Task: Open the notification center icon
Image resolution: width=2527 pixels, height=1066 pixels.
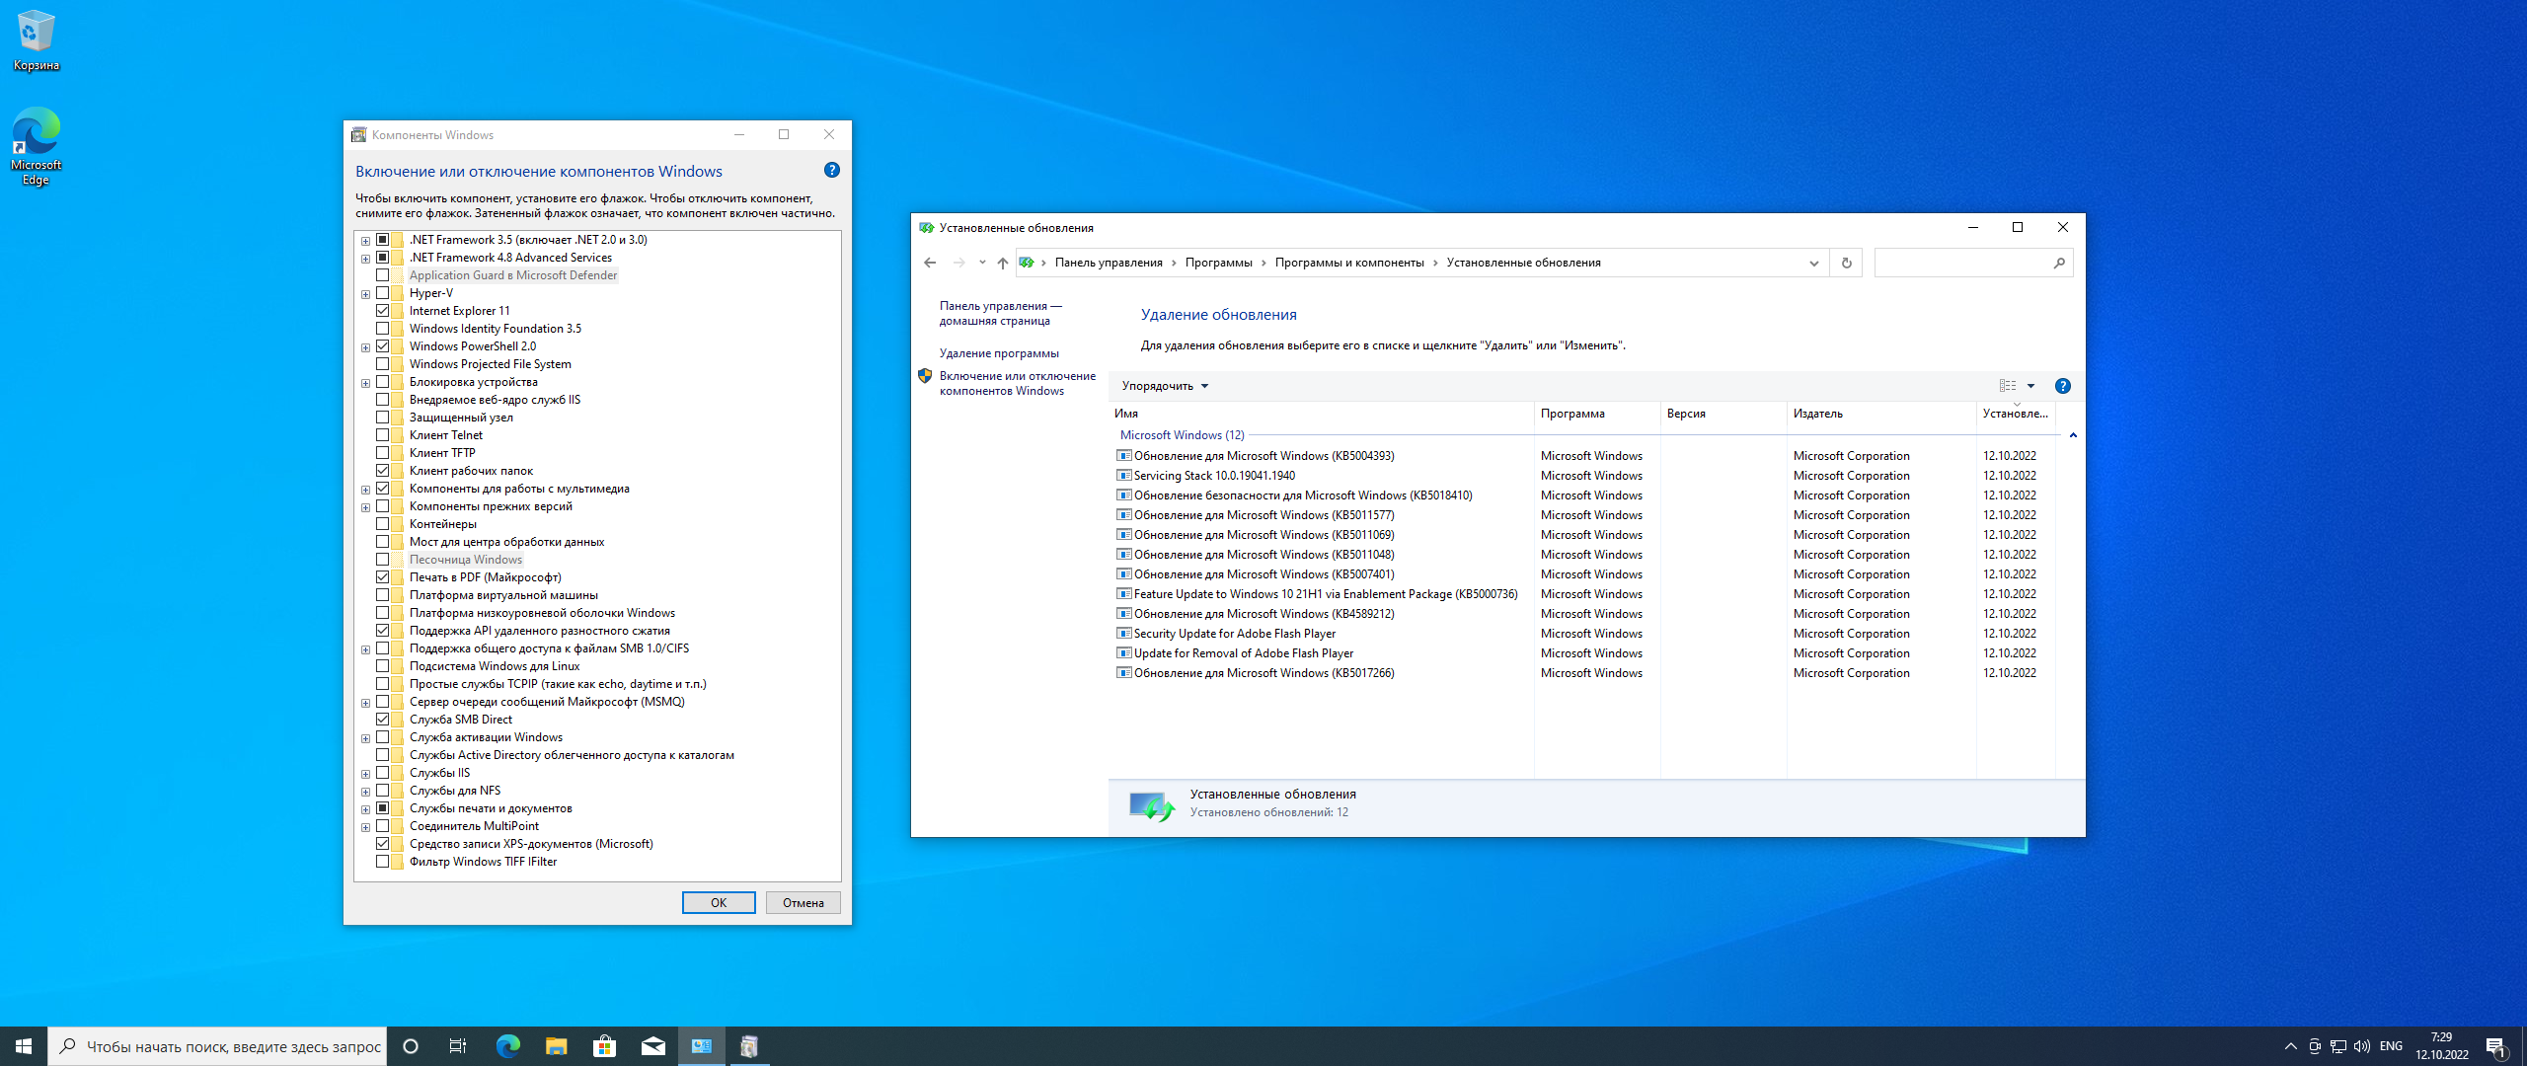Action: point(2496,1046)
